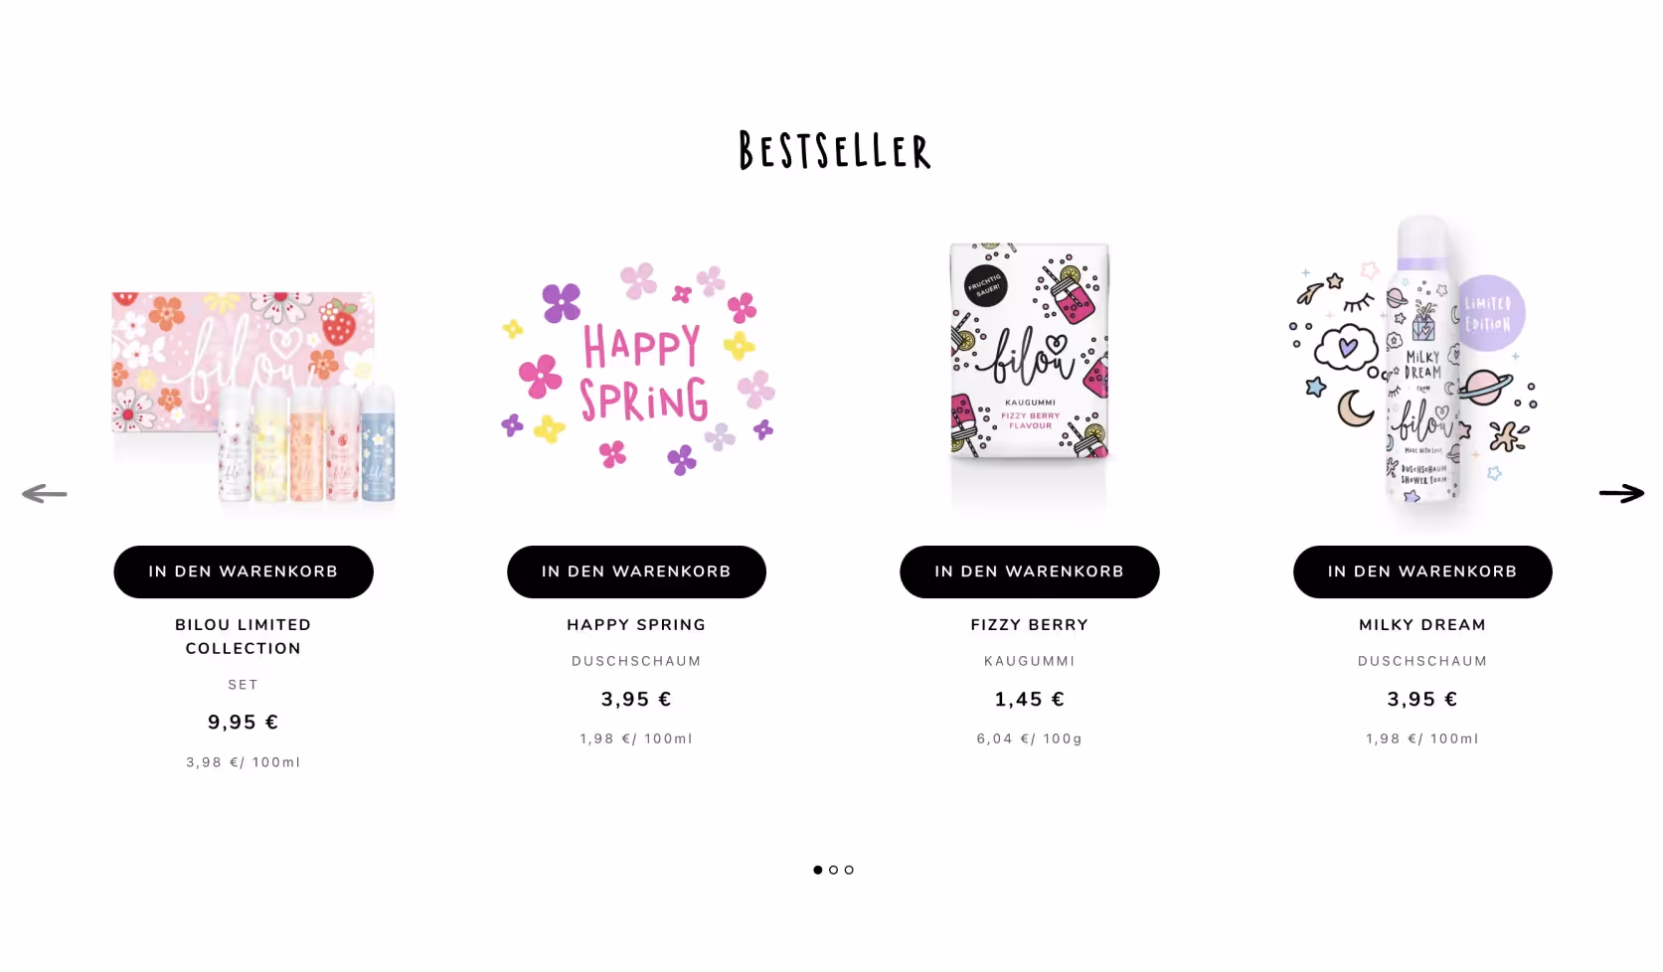1663x972 pixels.
Task: Add Happy Spring to Warenkorb
Action: [636, 571]
